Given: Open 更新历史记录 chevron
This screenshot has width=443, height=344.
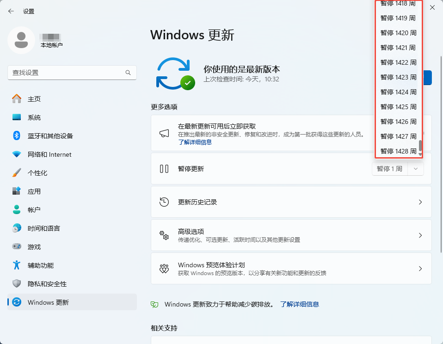Looking at the screenshot, I should pos(420,202).
